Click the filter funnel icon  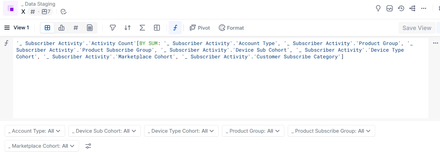[x=113, y=28]
